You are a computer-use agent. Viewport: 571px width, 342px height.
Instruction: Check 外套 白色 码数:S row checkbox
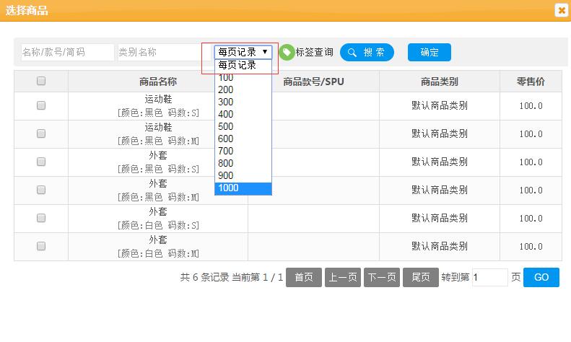point(41,218)
